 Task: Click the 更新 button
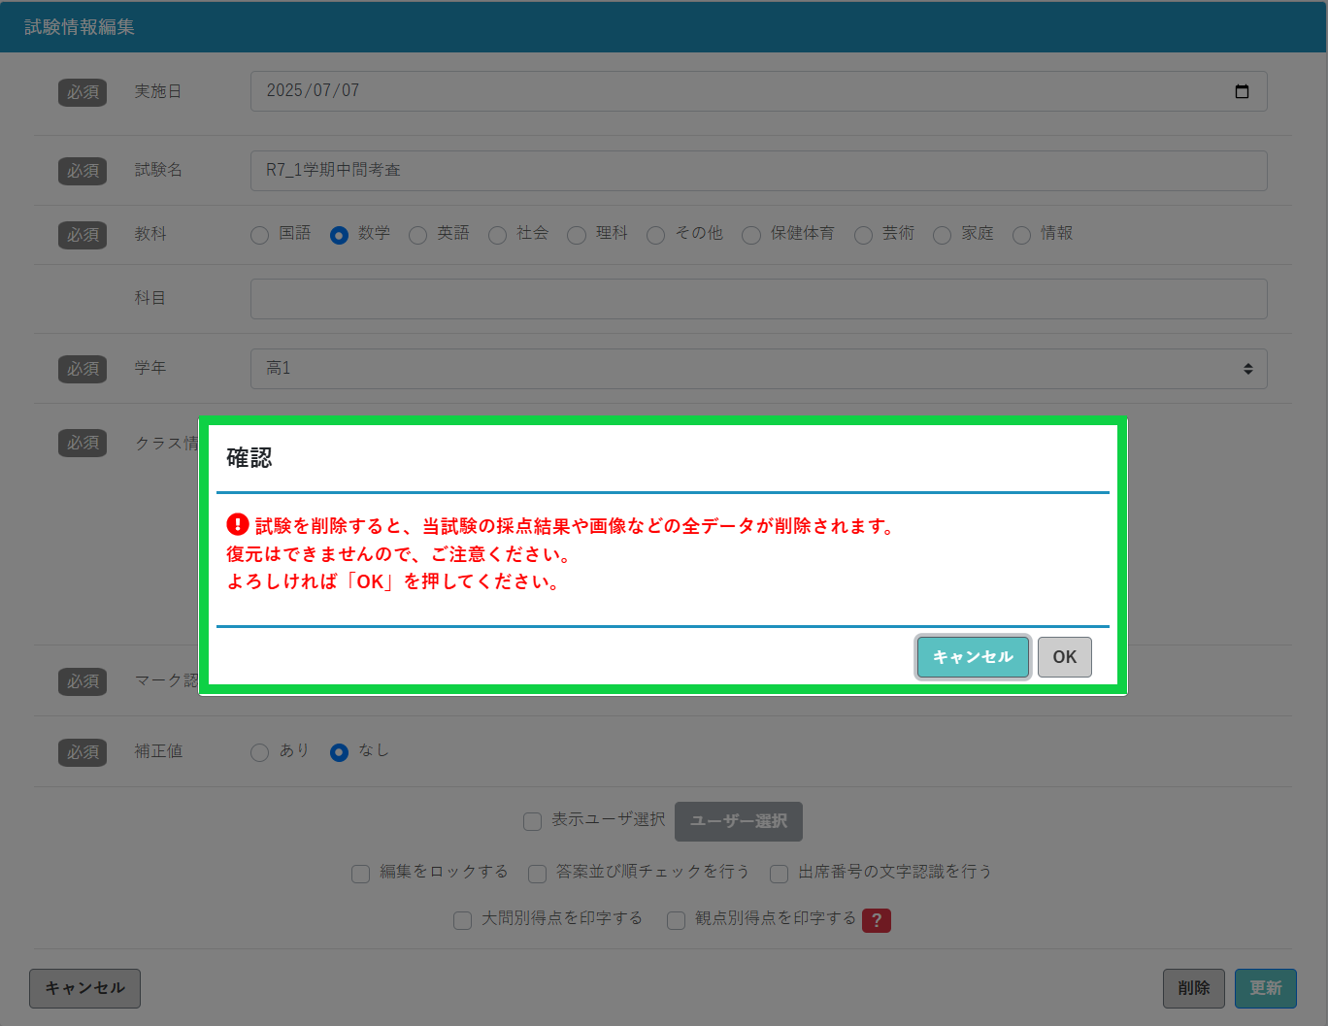(1266, 988)
